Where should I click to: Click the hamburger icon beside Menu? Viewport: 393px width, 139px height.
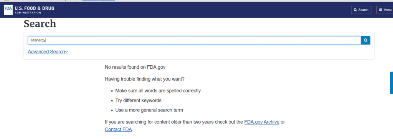(x=380, y=10)
